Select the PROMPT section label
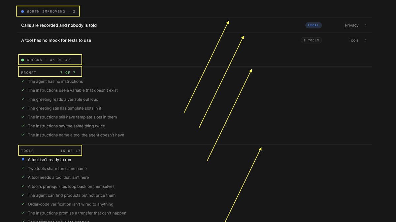Viewport: 396px width, 222px height. tap(29, 73)
